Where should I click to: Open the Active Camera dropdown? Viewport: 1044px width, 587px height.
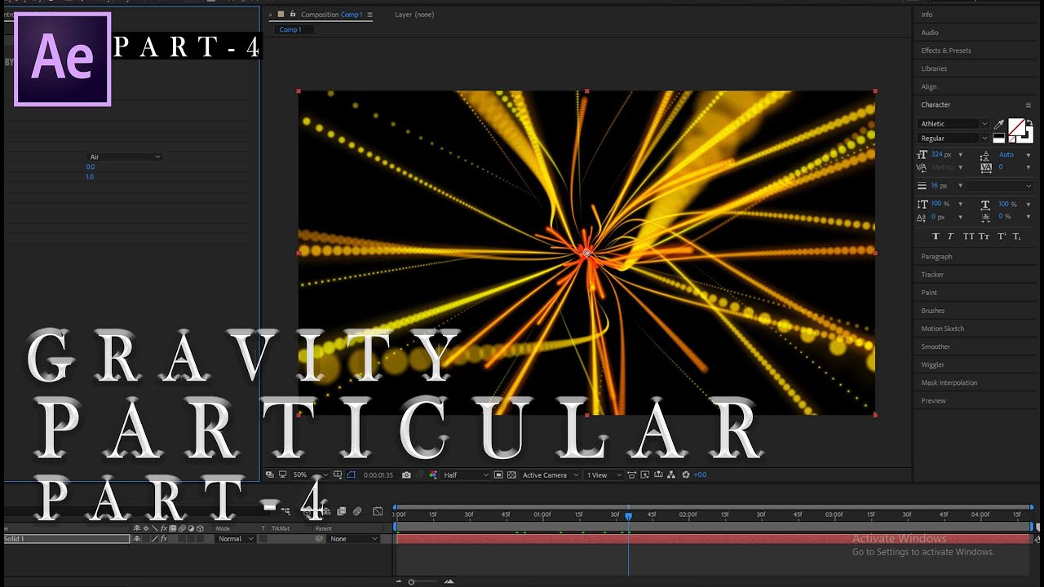click(x=549, y=474)
